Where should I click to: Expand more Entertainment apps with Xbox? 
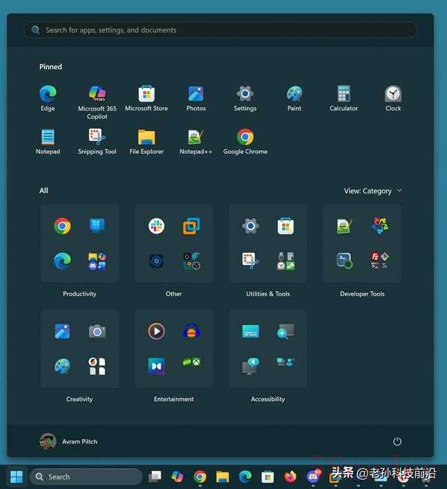point(191,362)
